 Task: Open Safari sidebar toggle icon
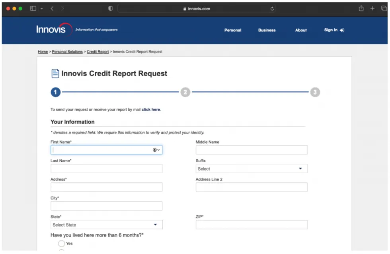[x=33, y=9]
